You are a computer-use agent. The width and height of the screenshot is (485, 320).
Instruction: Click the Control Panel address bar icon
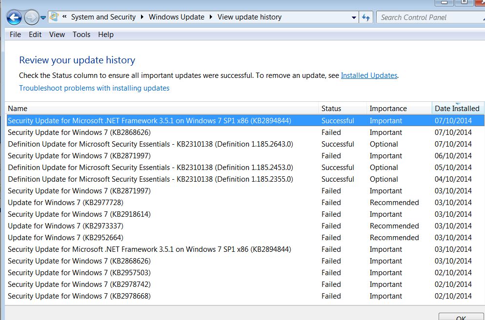pyautogui.click(x=54, y=17)
